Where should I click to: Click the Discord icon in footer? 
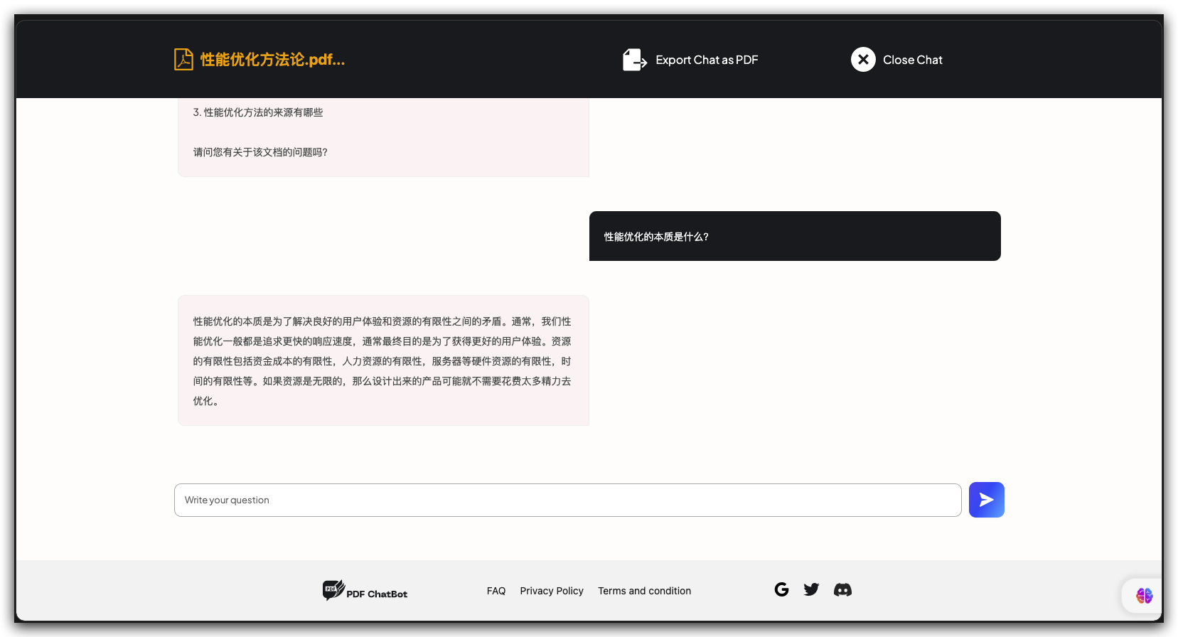(842, 589)
